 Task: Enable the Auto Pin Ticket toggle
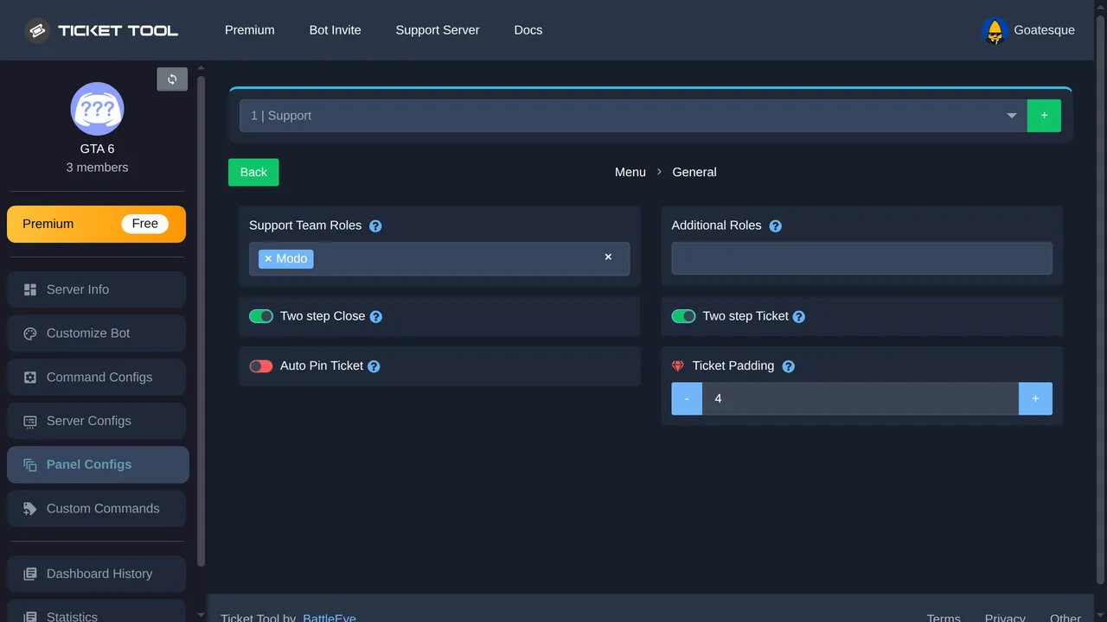coord(261,366)
